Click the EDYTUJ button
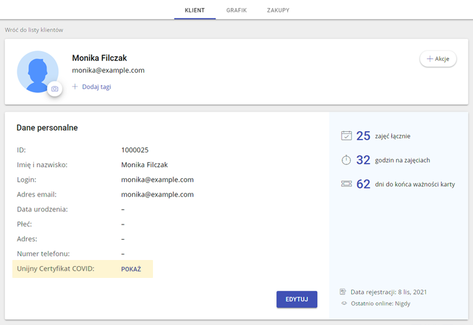Screen dimensions: 473x325 pyautogui.click(x=297, y=299)
